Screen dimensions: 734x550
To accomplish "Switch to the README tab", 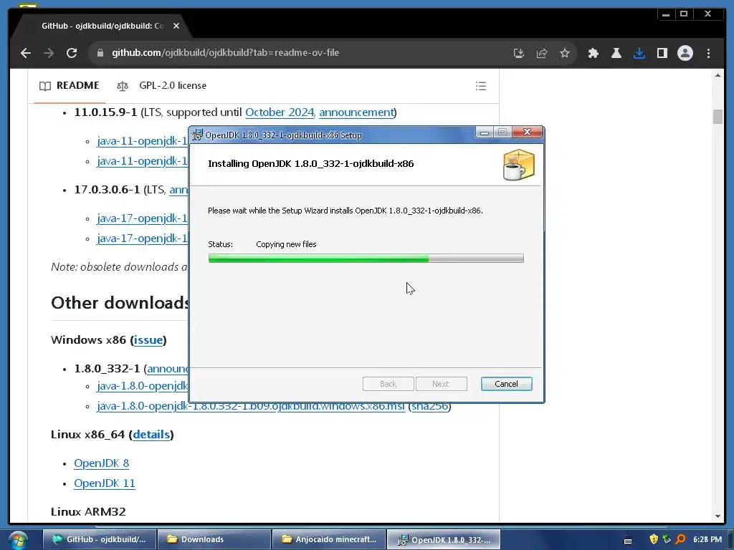I will 70,86.
